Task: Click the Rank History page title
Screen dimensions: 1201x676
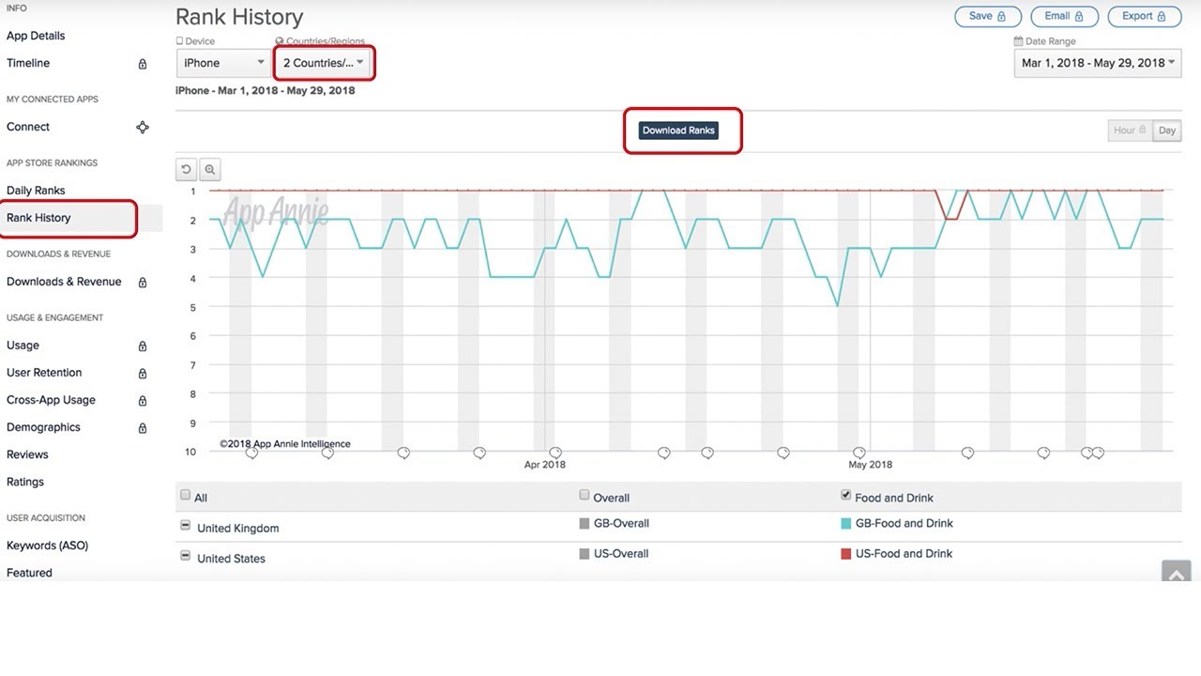Action: [x=239, y=17]
